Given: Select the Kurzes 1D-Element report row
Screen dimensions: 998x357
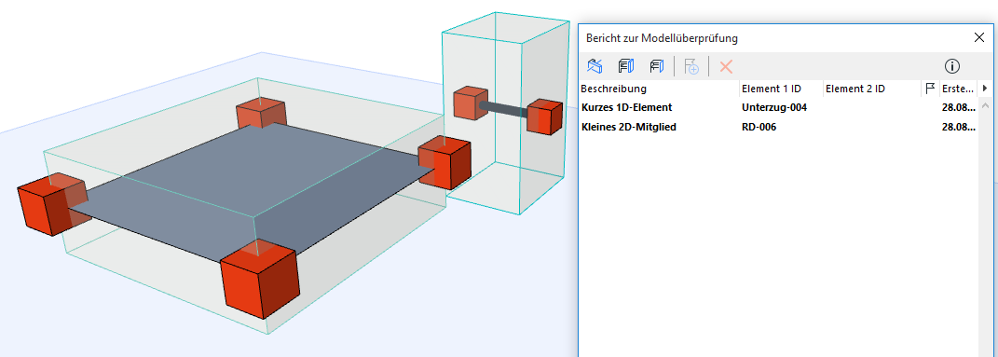Looking at the screenshot, I should [778, 107].
